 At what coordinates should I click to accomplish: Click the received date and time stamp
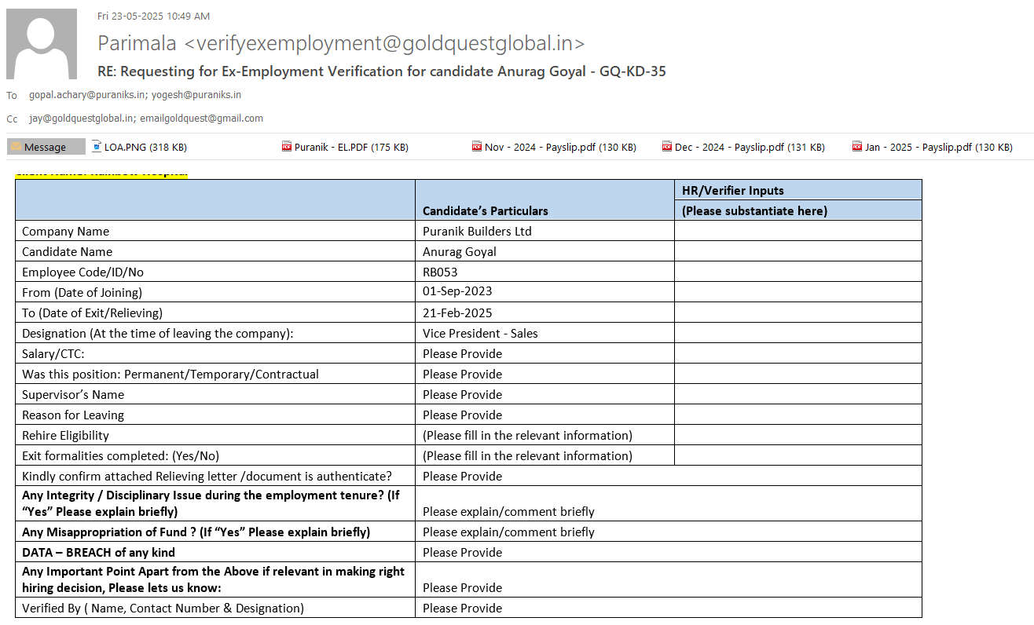[153, 16]
